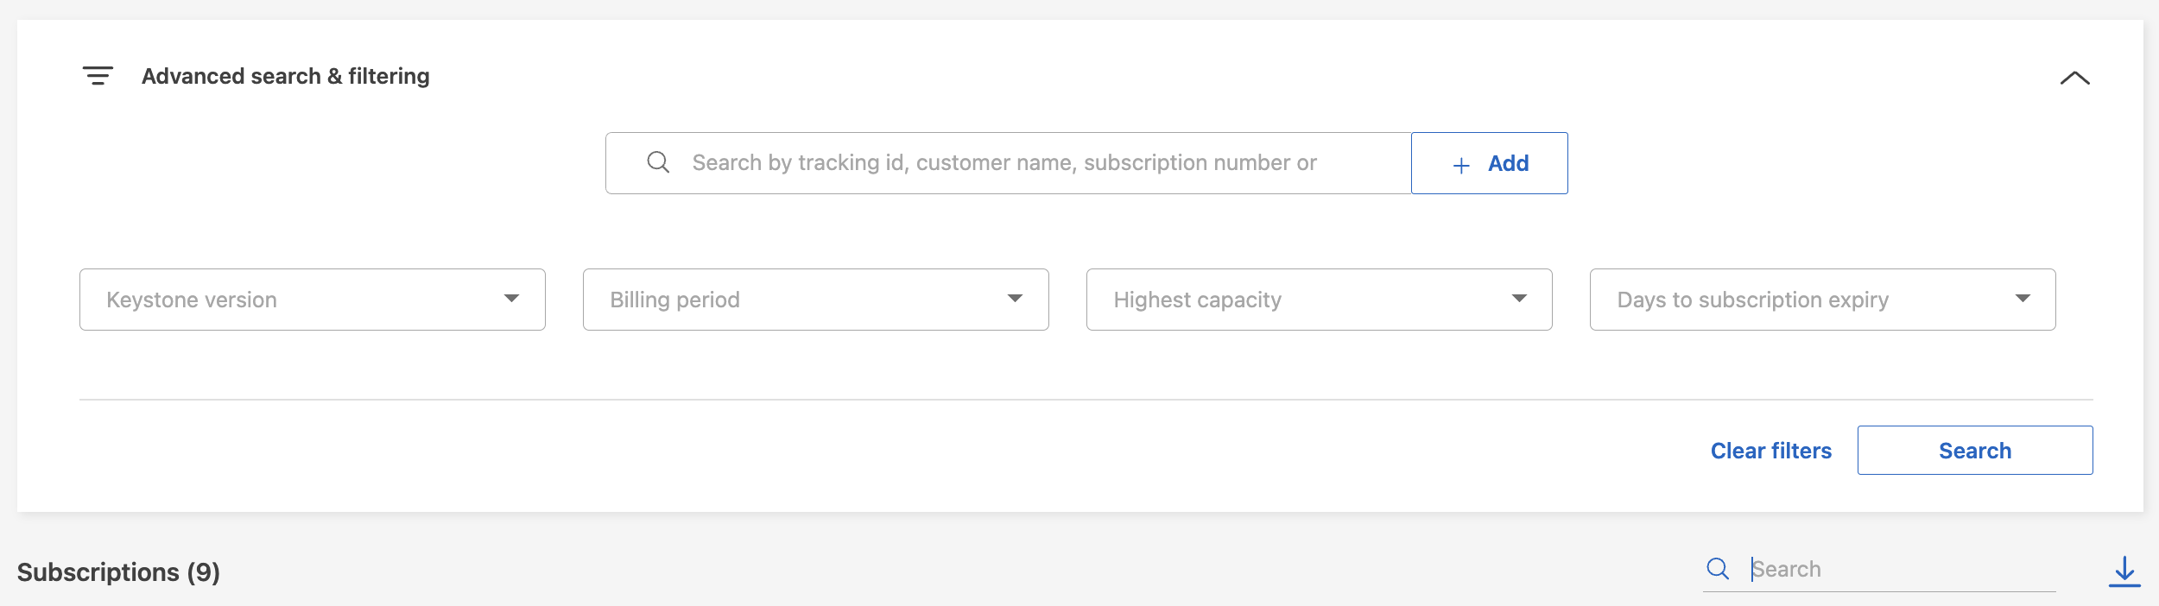Click the magnifier icon in tracking id search
2159x606 pixels.
coord(658,162)
